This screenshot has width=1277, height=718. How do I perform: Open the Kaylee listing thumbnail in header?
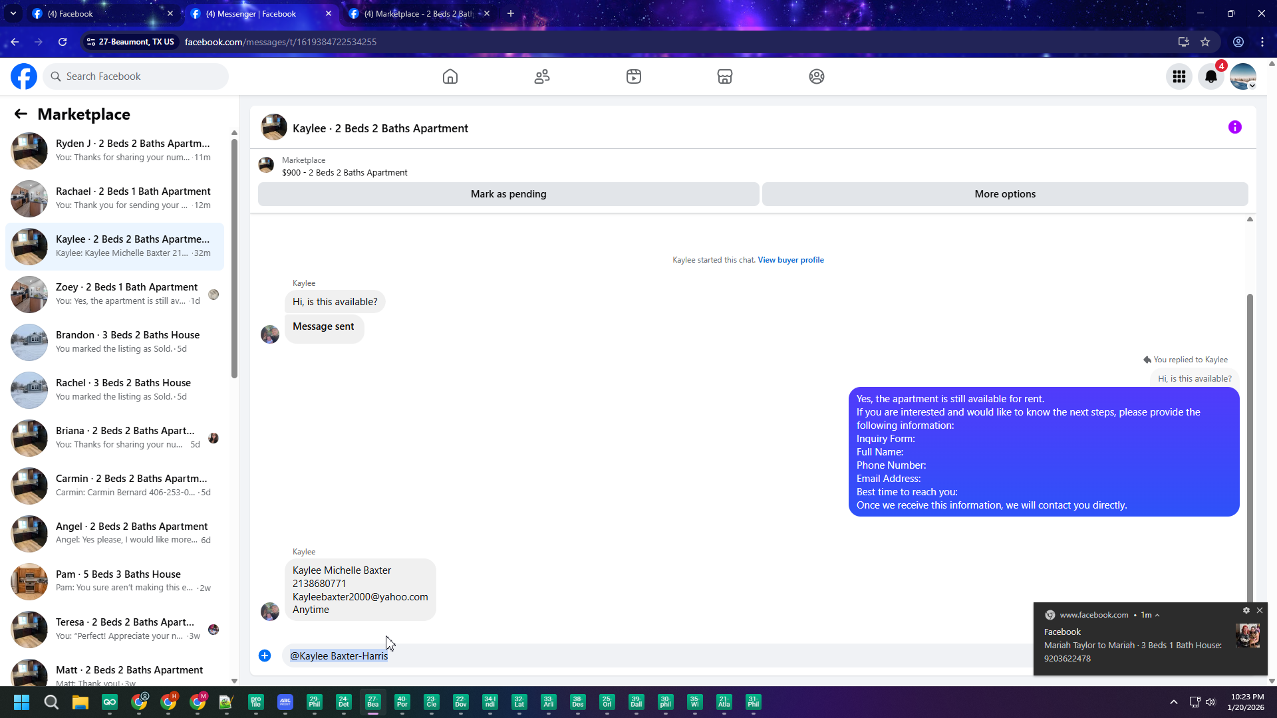(274, 127)
